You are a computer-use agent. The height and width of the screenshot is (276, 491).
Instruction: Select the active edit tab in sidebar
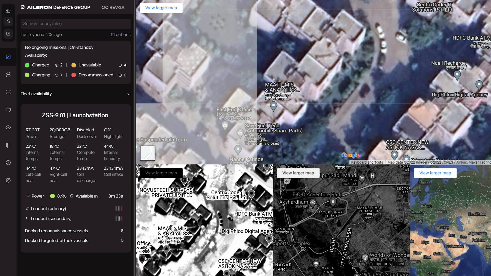click(8, 57)
